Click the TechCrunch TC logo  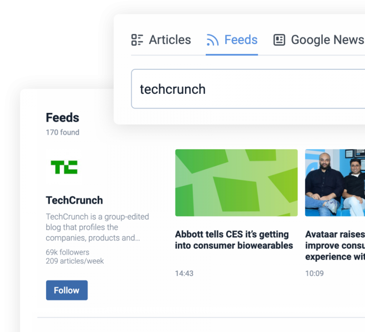(x=64, y=167)
